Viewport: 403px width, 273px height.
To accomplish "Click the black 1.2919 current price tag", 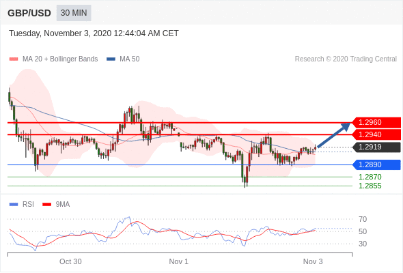I will coord(376,147).
